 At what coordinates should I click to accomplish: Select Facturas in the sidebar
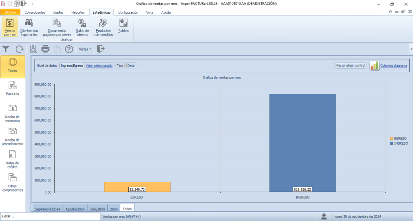tap(13, 88)
